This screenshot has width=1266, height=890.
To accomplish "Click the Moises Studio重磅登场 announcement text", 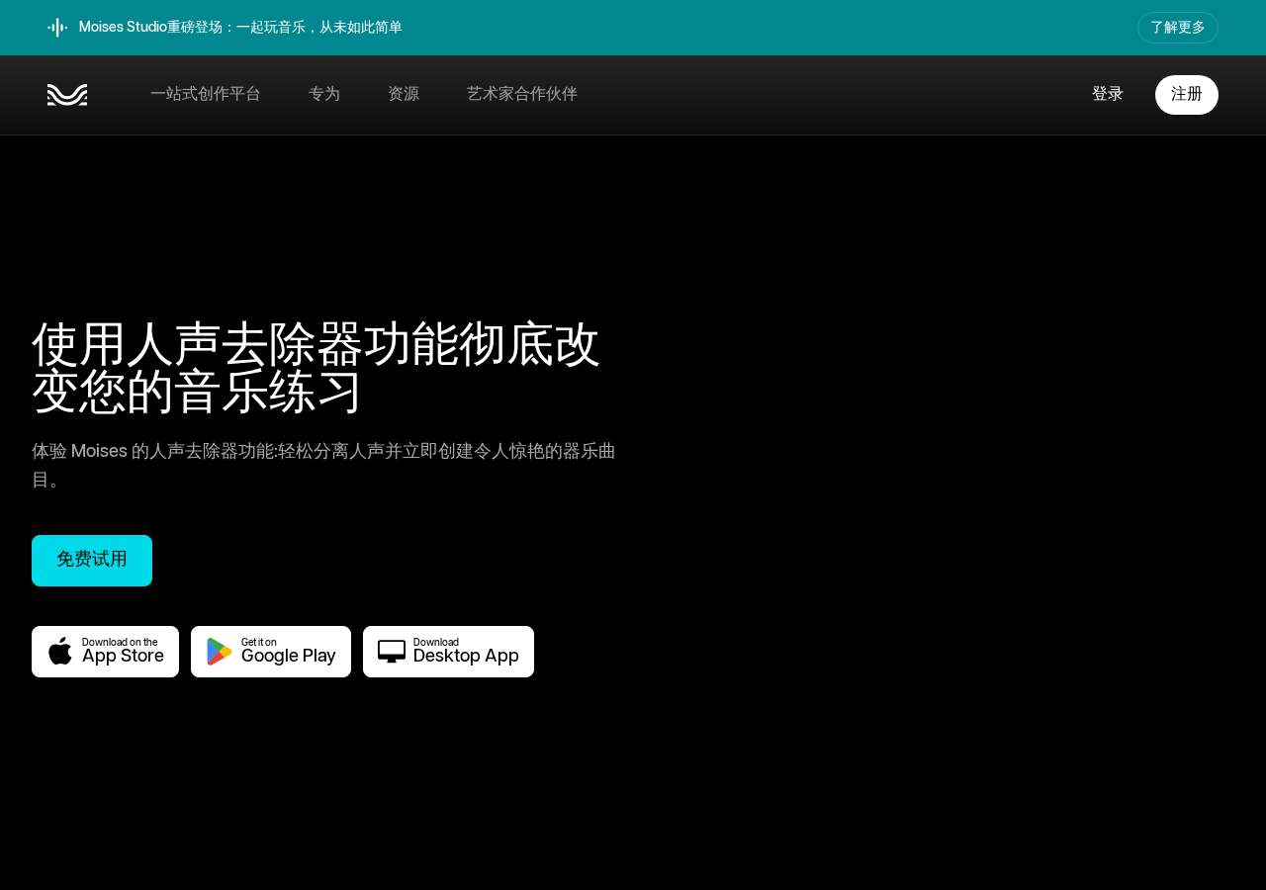I will coord(240,28).
